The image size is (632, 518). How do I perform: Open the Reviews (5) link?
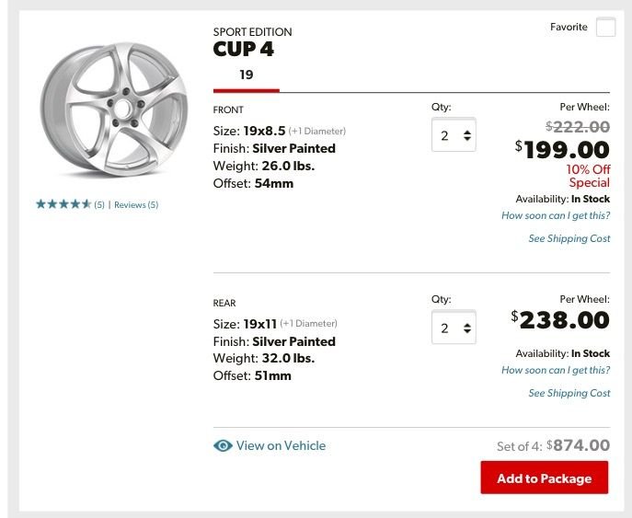(x=136, y=205)
